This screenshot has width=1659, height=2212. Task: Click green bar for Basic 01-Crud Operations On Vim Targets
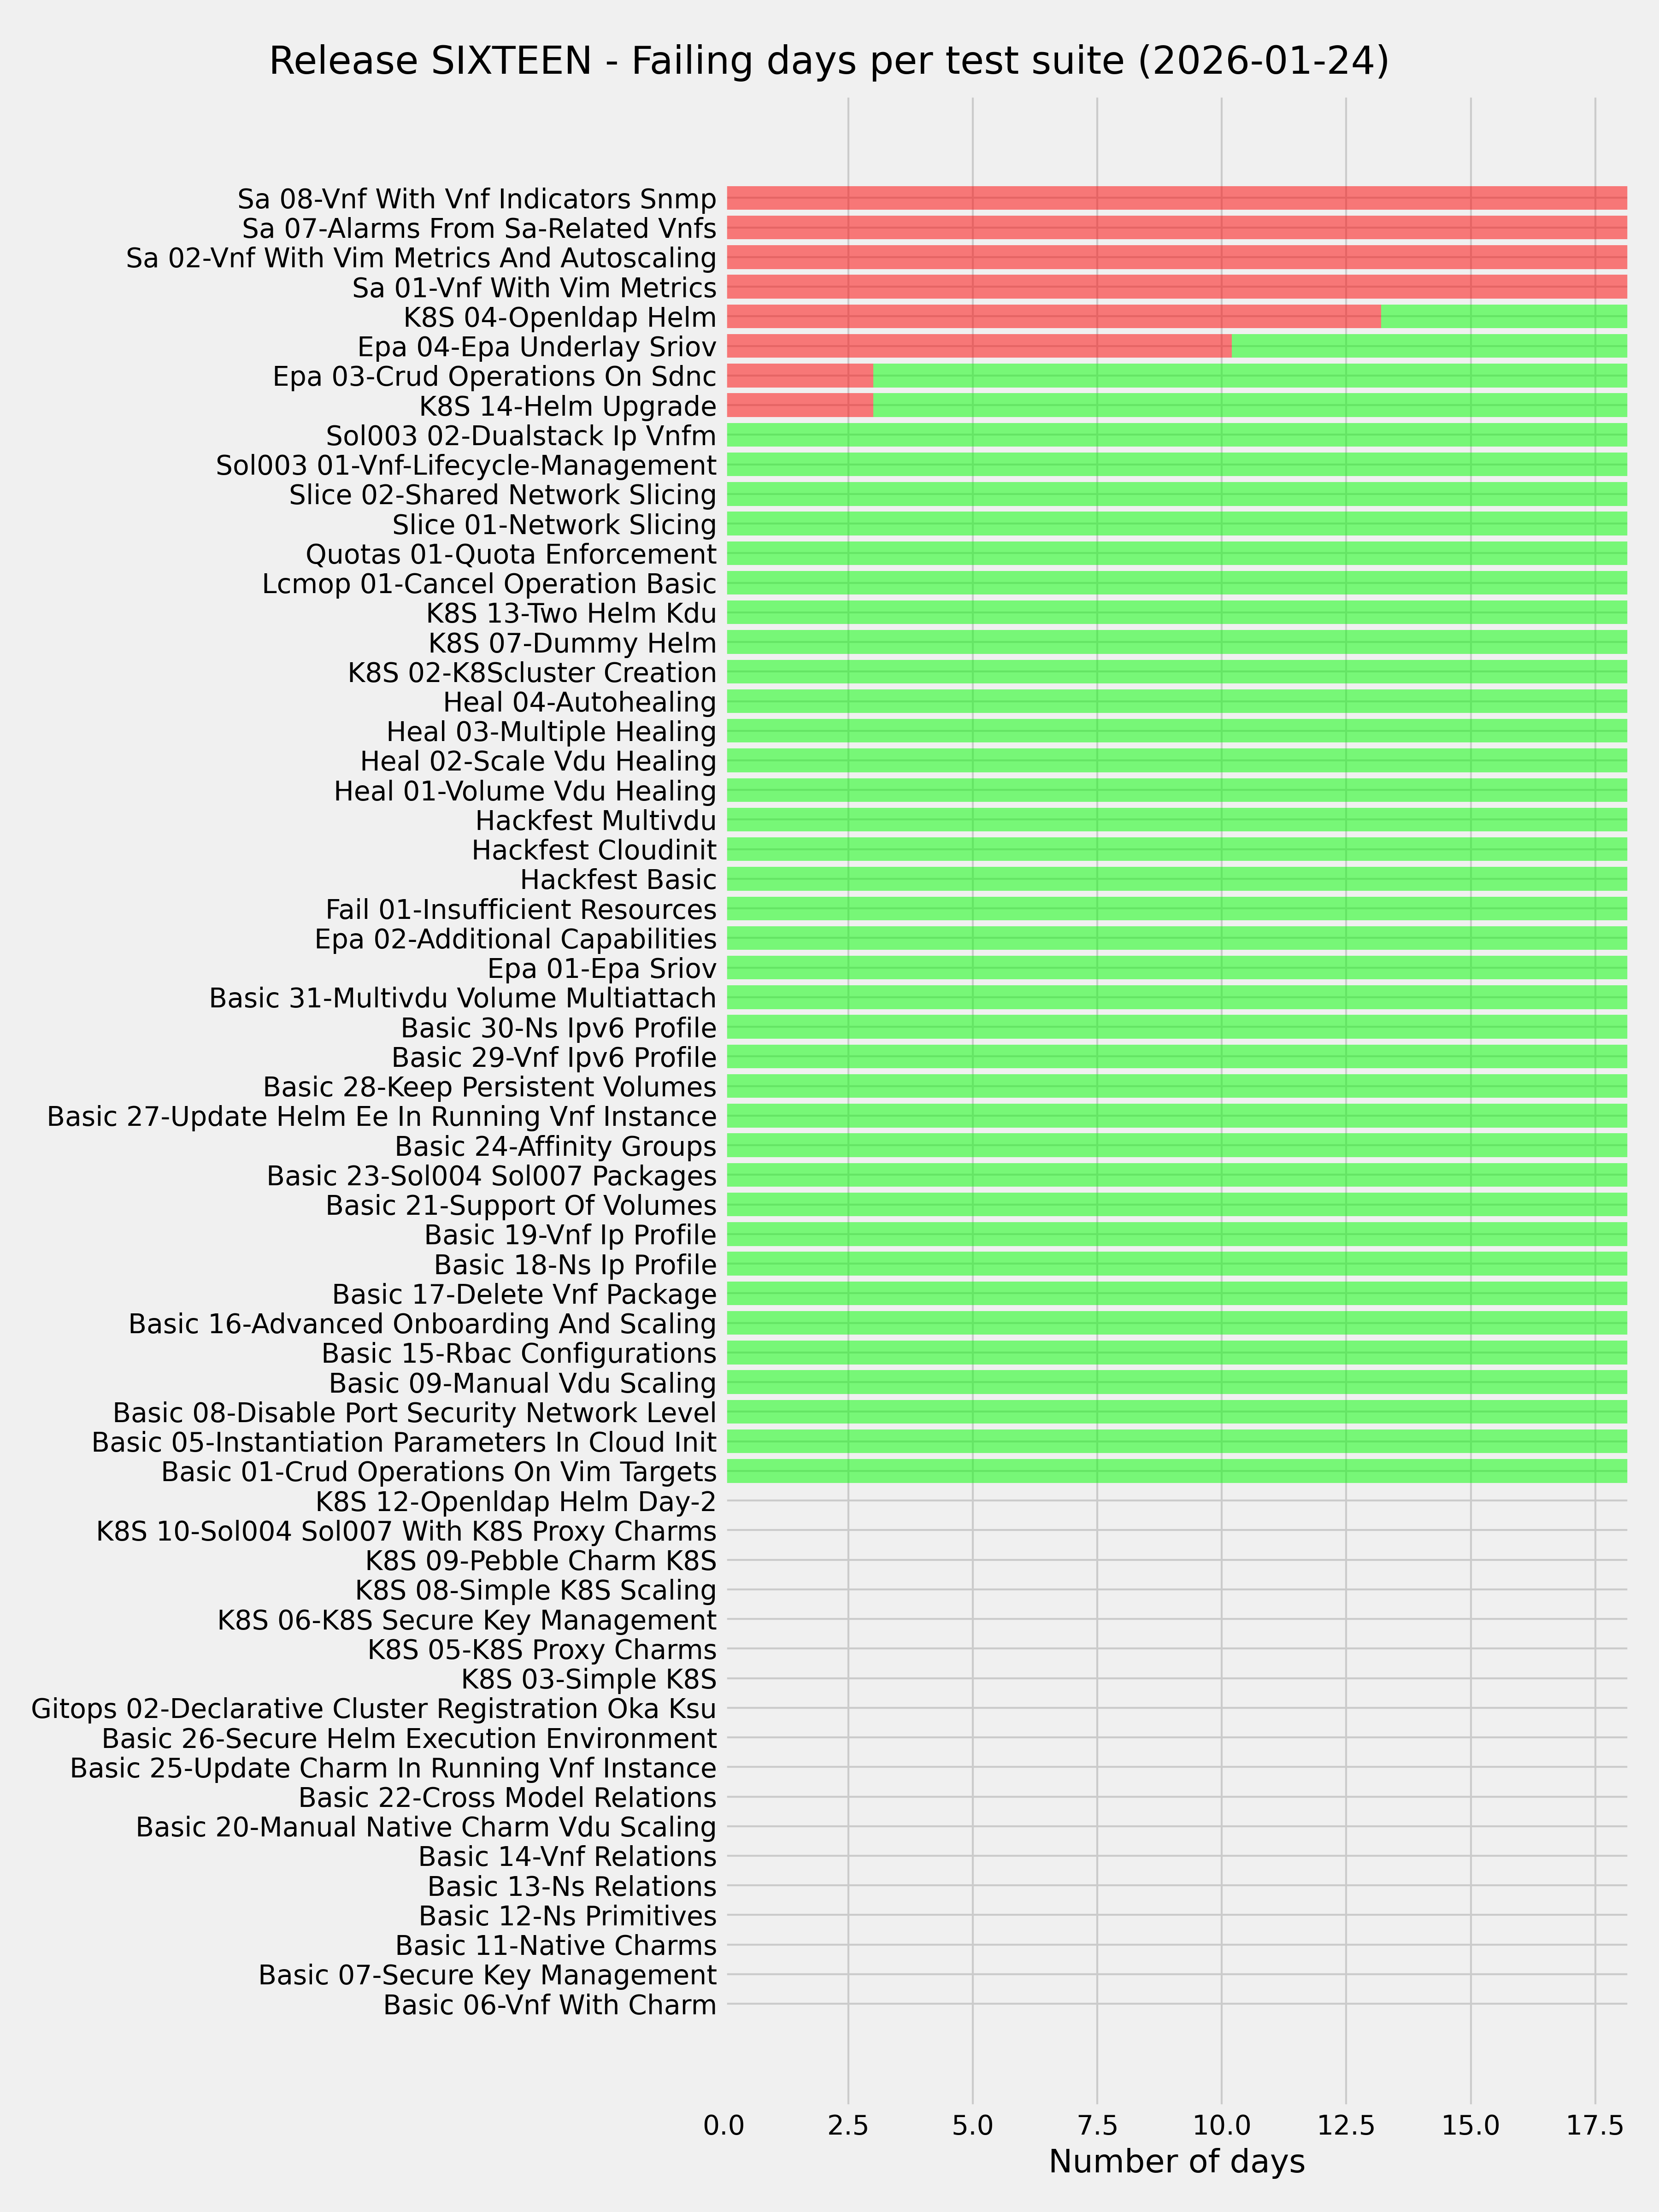(1176, 1471)
